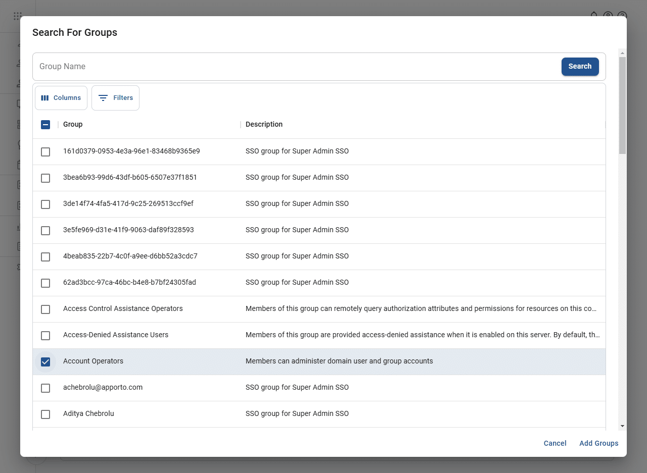Uncheck the Account Operators checkbox
647x473 pixels.
pos(45,361)
